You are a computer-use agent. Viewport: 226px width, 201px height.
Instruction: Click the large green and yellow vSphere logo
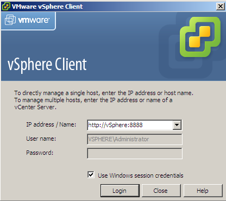(x=200, y=36)
